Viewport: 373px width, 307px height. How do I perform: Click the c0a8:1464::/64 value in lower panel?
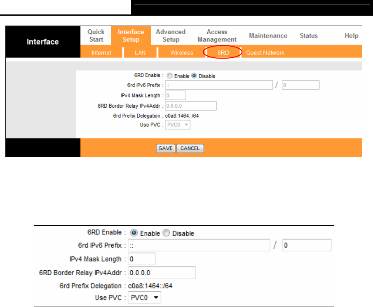coord(150,286)
